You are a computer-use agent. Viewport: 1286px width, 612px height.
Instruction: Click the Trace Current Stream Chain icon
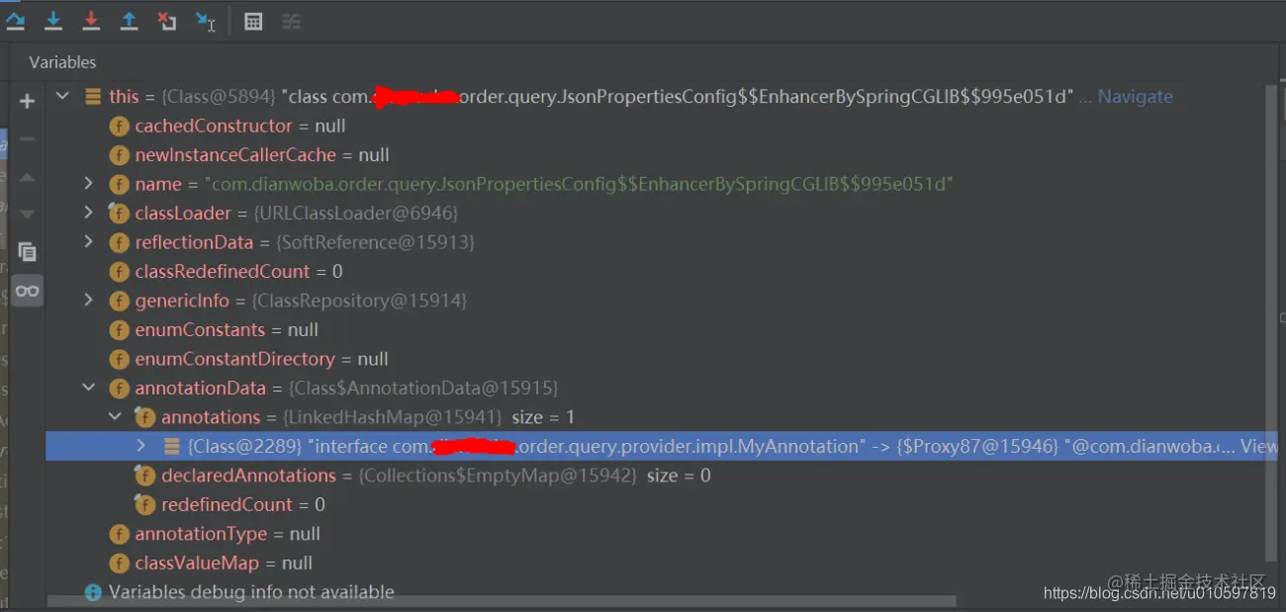291,21
